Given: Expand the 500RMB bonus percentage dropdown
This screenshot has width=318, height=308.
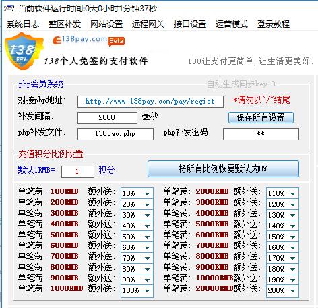Looking at the screenshot, I should click(137, 237).
